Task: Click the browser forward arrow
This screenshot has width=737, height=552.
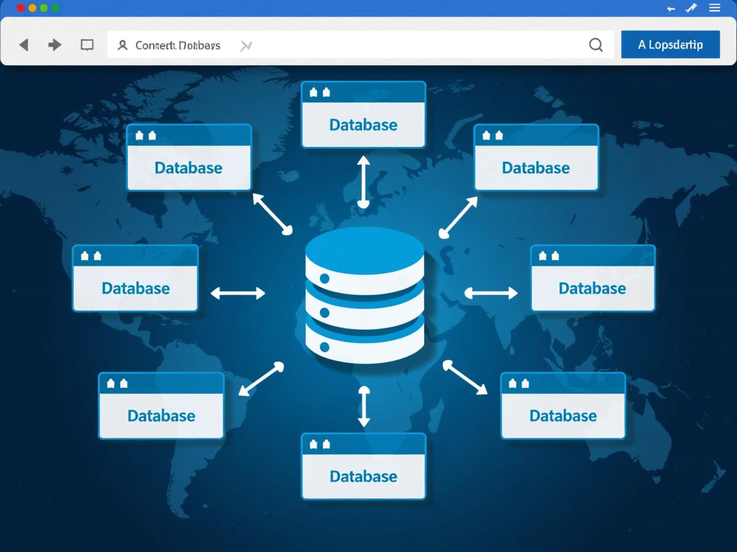Action: [55, 45]
